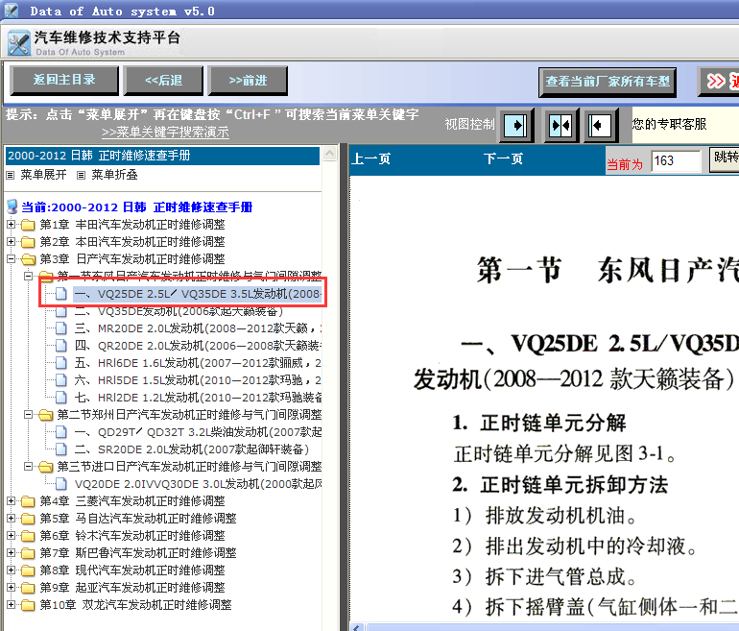Viewport: 739px width, 631px height.
Task: Click 菜单展开 label to expand menu
Action: click(43, 175)
